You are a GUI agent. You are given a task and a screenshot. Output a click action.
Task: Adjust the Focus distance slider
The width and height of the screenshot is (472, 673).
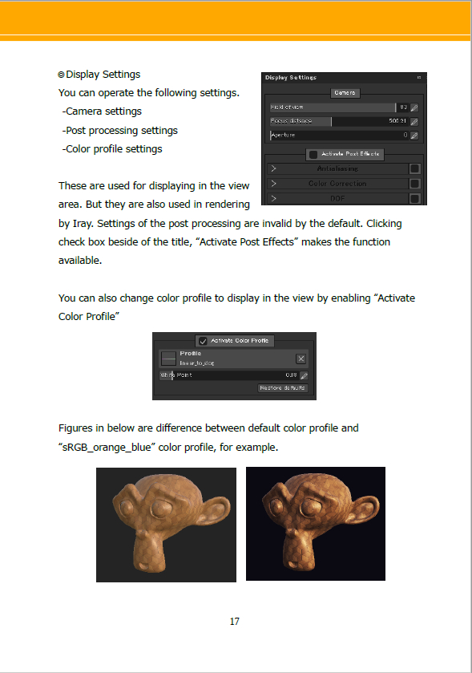[x=339, y=121]
